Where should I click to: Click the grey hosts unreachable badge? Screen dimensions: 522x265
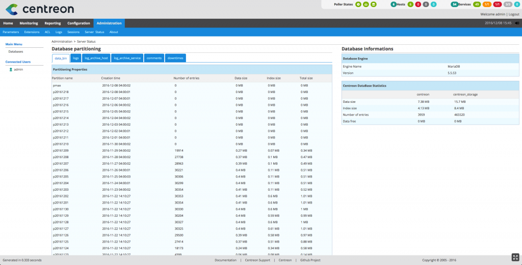426,4
